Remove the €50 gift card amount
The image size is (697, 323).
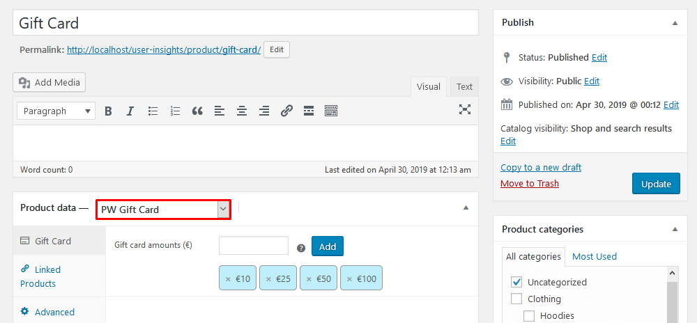[x=309, y=279]
